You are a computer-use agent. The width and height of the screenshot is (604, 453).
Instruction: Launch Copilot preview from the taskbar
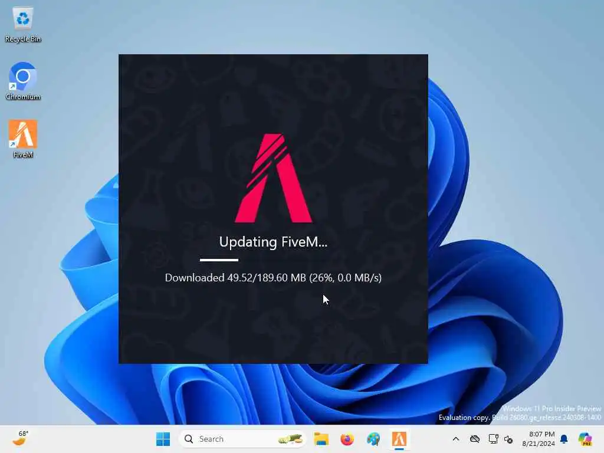tap(585, 439)
